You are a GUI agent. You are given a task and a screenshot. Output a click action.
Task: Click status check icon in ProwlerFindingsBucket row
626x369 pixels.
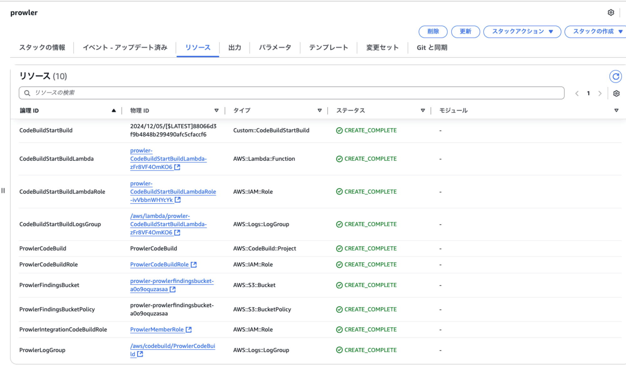coord(339,285)
